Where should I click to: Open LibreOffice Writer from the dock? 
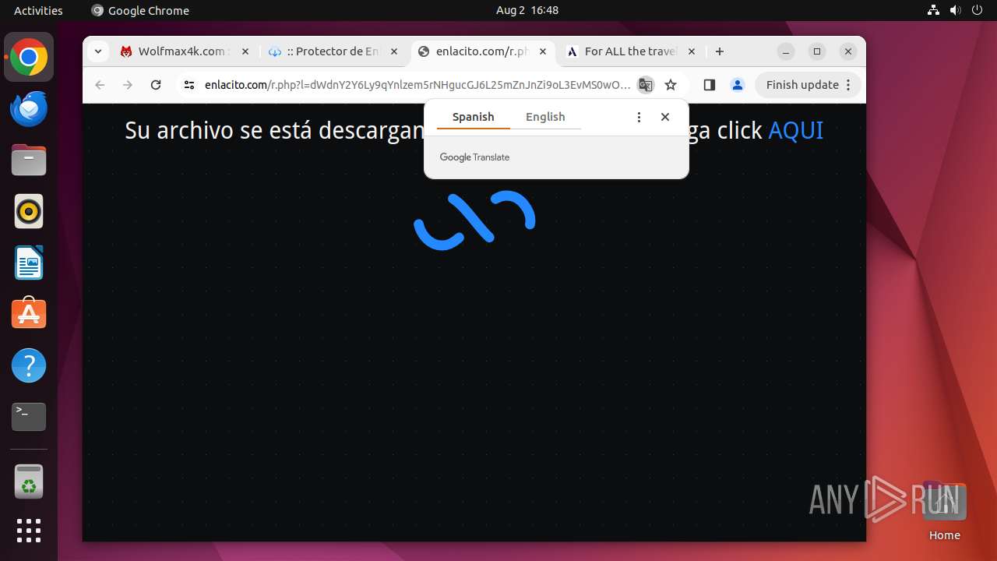(29, 263)
